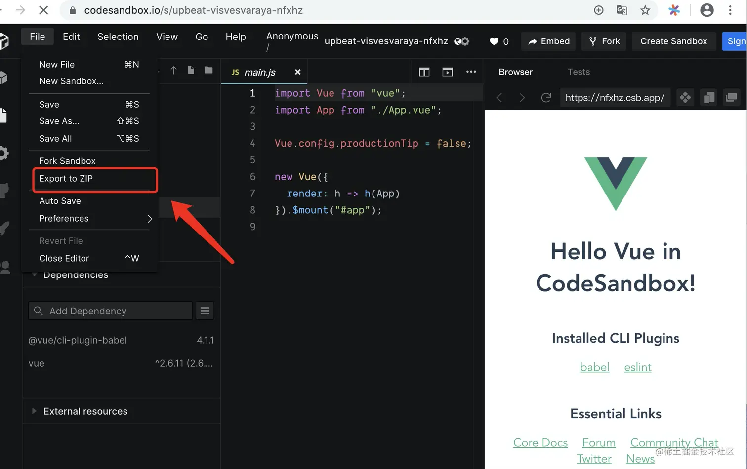Image resolution: width=747 pixels, height=469 pixels.
Task: Click the copy-window icon in preview toolbar
Action: click(x=709, y=98)
